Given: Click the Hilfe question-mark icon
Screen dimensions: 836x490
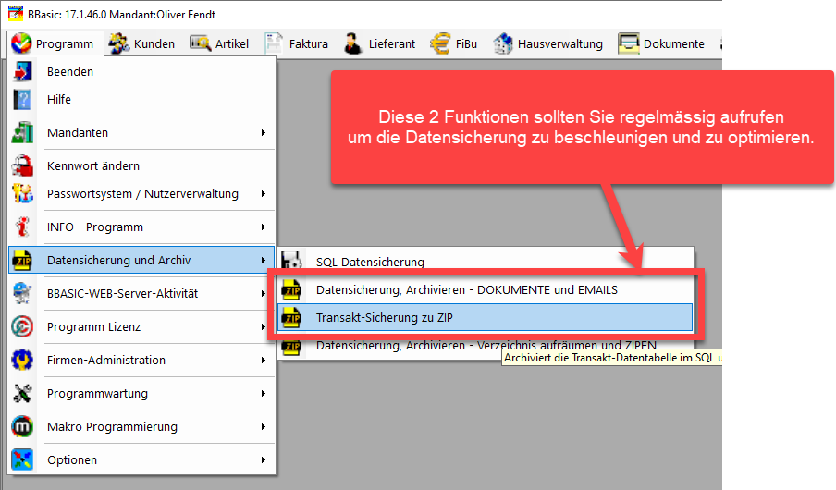Looking at the screenshot, I should [x=22, y=99].
